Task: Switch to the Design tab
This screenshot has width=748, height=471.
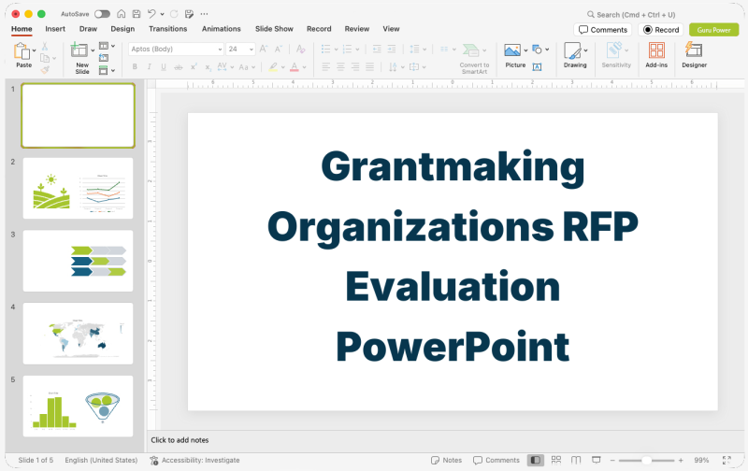Action: point(122,29)
